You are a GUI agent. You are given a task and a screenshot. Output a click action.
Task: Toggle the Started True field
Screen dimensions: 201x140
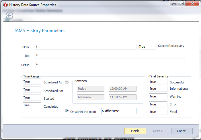click(x=32, y=97)
